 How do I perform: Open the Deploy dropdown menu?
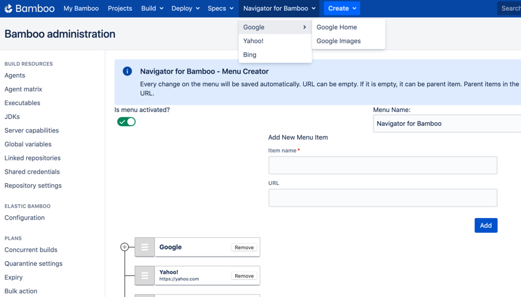coord(185,8)
